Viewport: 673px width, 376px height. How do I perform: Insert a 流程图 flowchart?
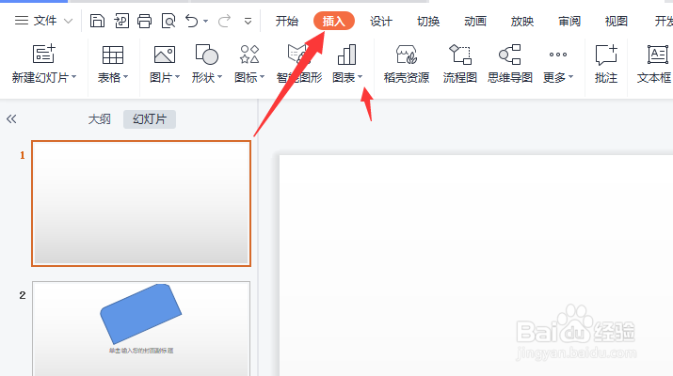(459, 64)
